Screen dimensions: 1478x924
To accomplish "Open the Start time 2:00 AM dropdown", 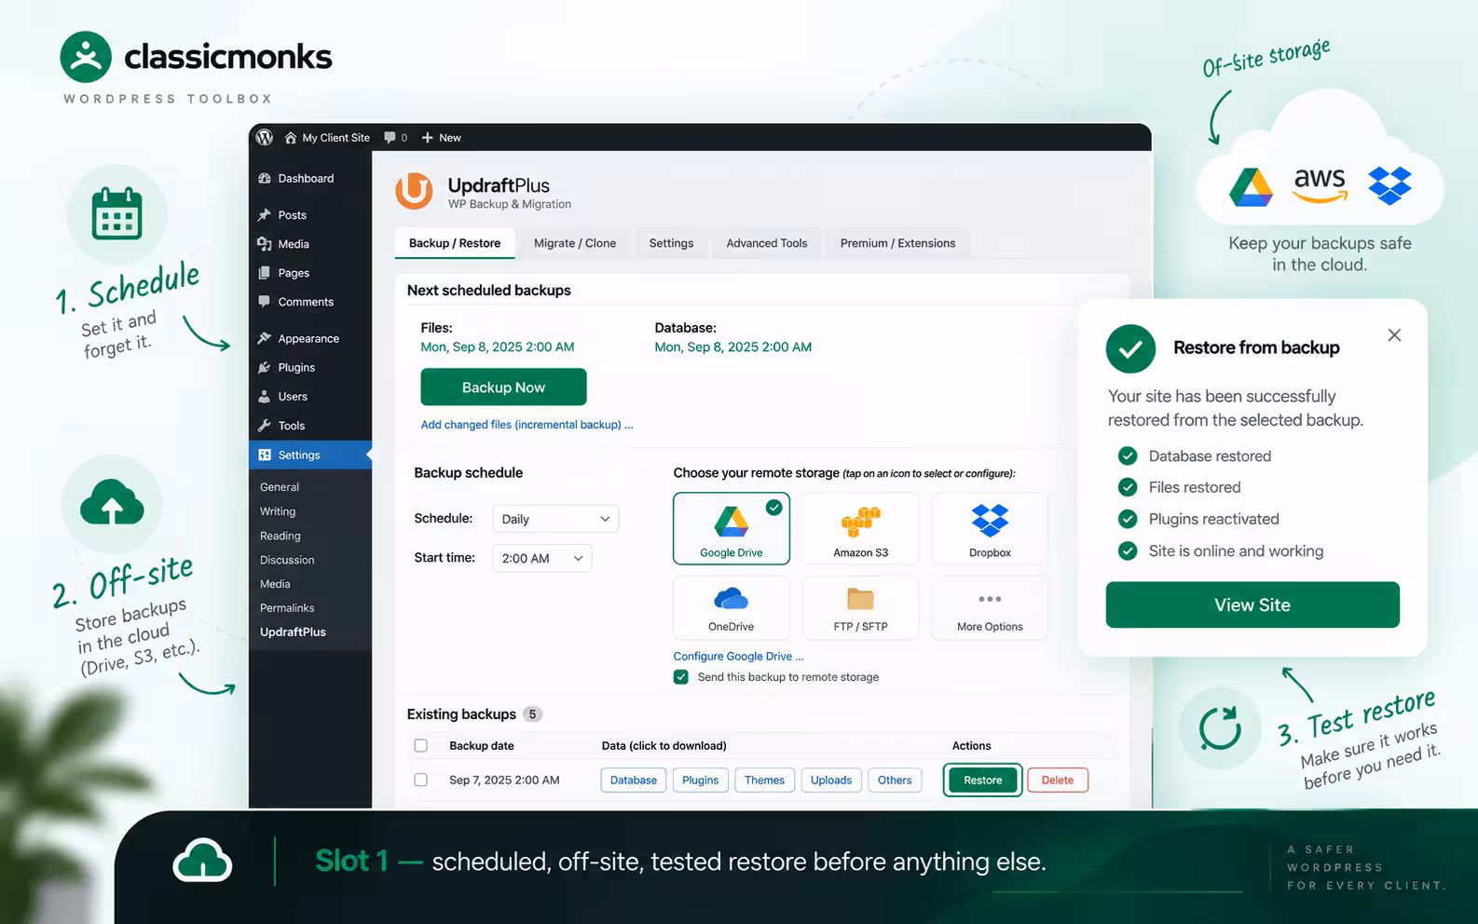I will point(542,558).
